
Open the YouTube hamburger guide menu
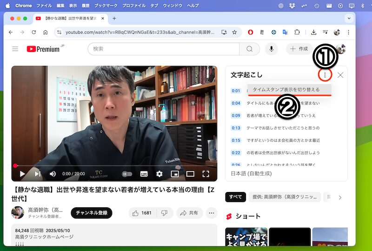(x=15, y=49)
